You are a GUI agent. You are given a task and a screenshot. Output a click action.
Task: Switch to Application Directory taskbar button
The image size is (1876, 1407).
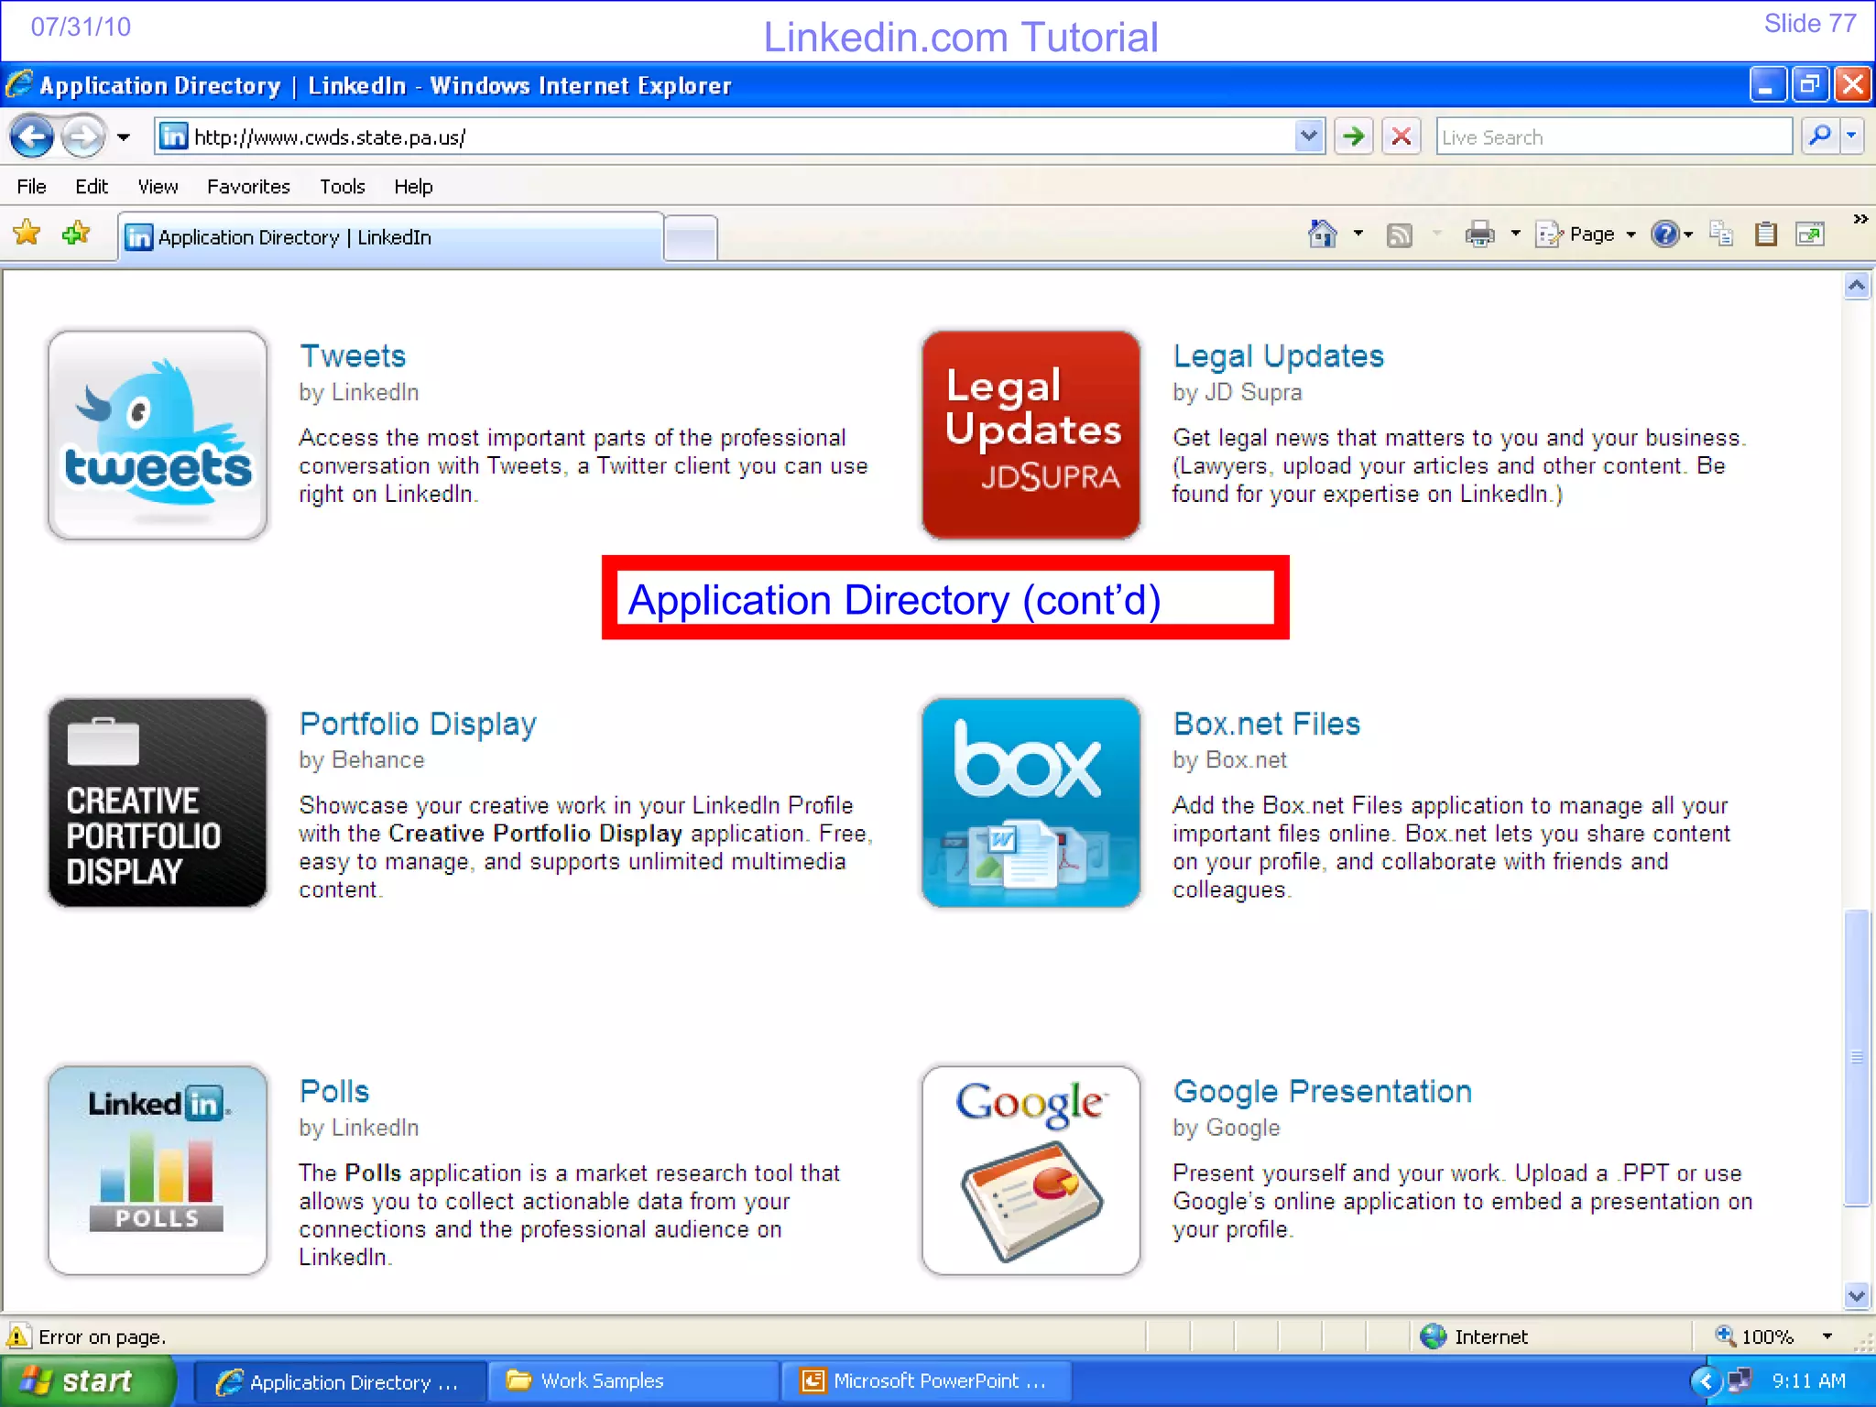(340, 1381)
